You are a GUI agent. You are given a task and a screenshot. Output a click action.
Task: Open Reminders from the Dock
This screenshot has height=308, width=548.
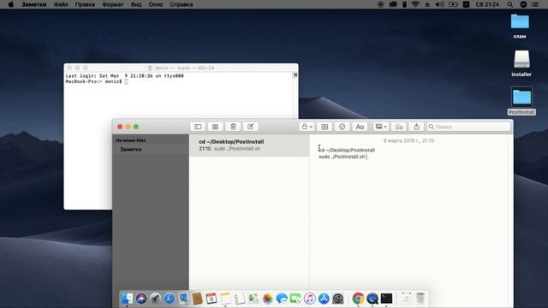coord(240,299)
